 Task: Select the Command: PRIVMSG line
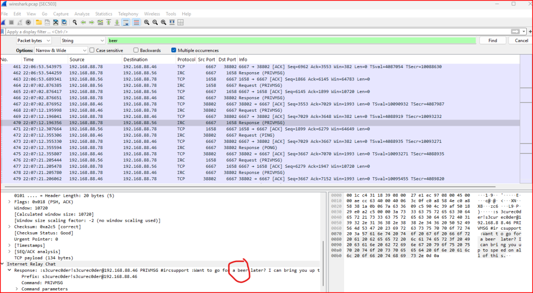[42, 283]
